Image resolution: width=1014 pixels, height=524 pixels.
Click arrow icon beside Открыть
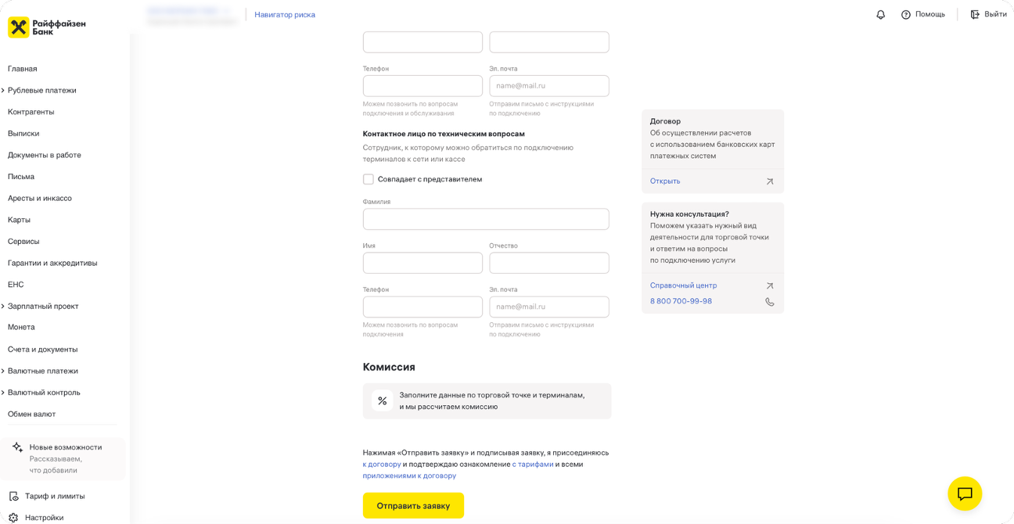[x=770, y=181]
